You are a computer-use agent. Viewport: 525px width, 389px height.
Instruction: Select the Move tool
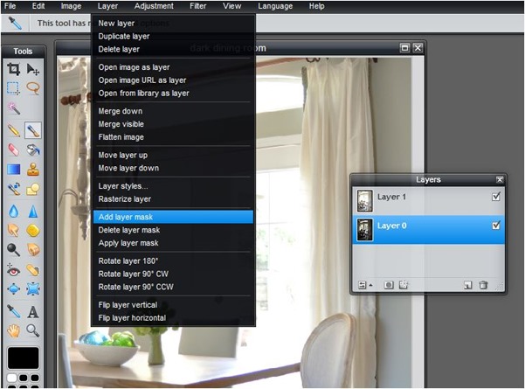33,69
